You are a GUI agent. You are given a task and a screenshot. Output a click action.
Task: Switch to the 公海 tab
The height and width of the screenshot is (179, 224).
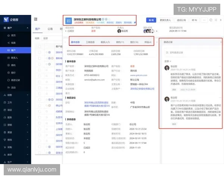coord(50,29)
